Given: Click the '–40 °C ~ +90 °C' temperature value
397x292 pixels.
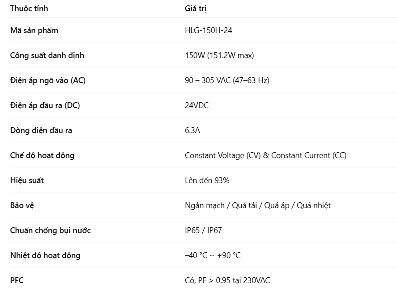Looking at the screenshot, I should click(x=213, y=255).
